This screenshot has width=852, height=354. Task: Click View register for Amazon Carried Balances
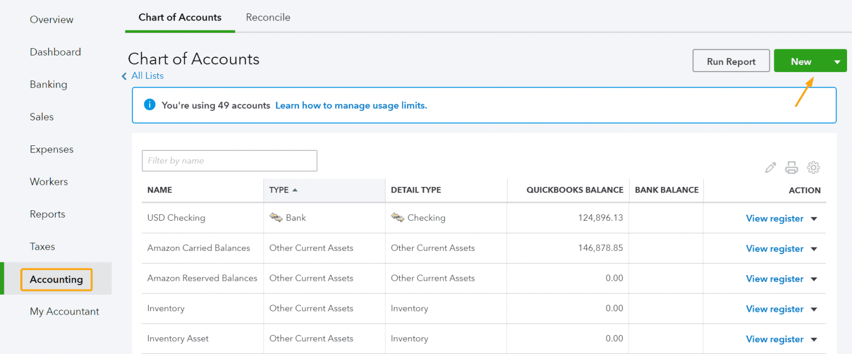tap(774, 248)
